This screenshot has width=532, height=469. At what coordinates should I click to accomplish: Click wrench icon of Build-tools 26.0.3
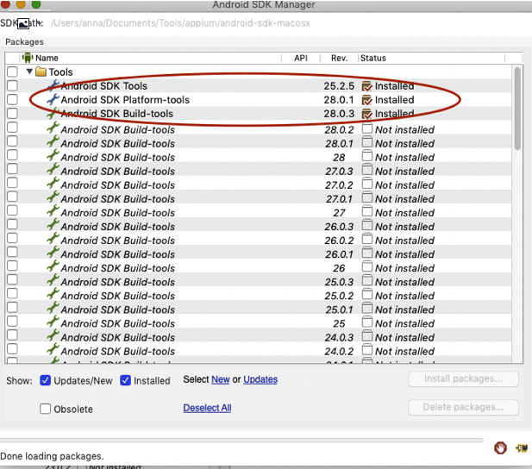(x=53, y=225)
